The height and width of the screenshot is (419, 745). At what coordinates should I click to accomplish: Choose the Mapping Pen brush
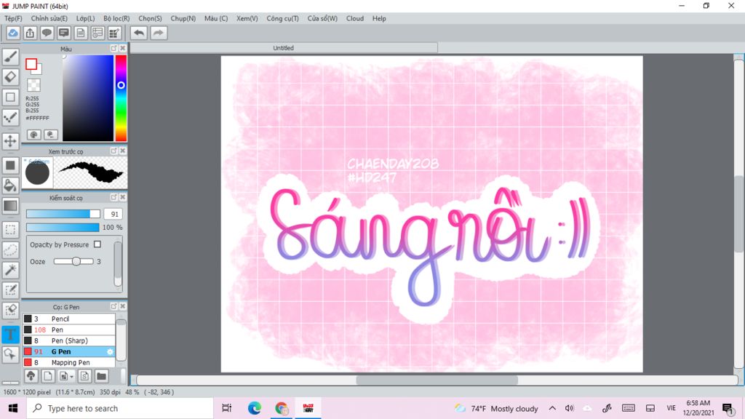69,362
